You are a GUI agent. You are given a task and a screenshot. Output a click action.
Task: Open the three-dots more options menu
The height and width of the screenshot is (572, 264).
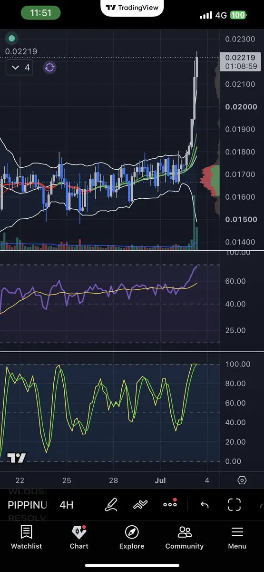pyautogui.click(x=170, y=504)
